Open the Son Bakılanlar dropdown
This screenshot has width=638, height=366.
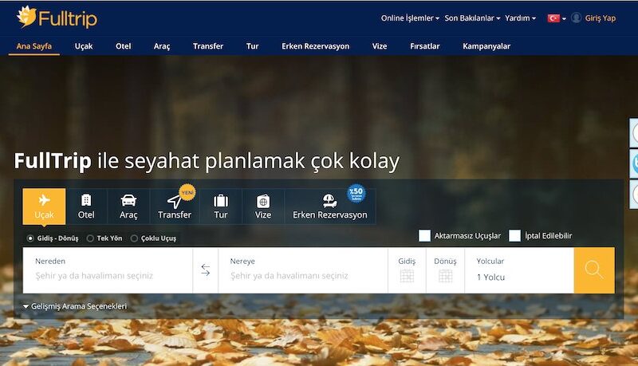[472, 18]
